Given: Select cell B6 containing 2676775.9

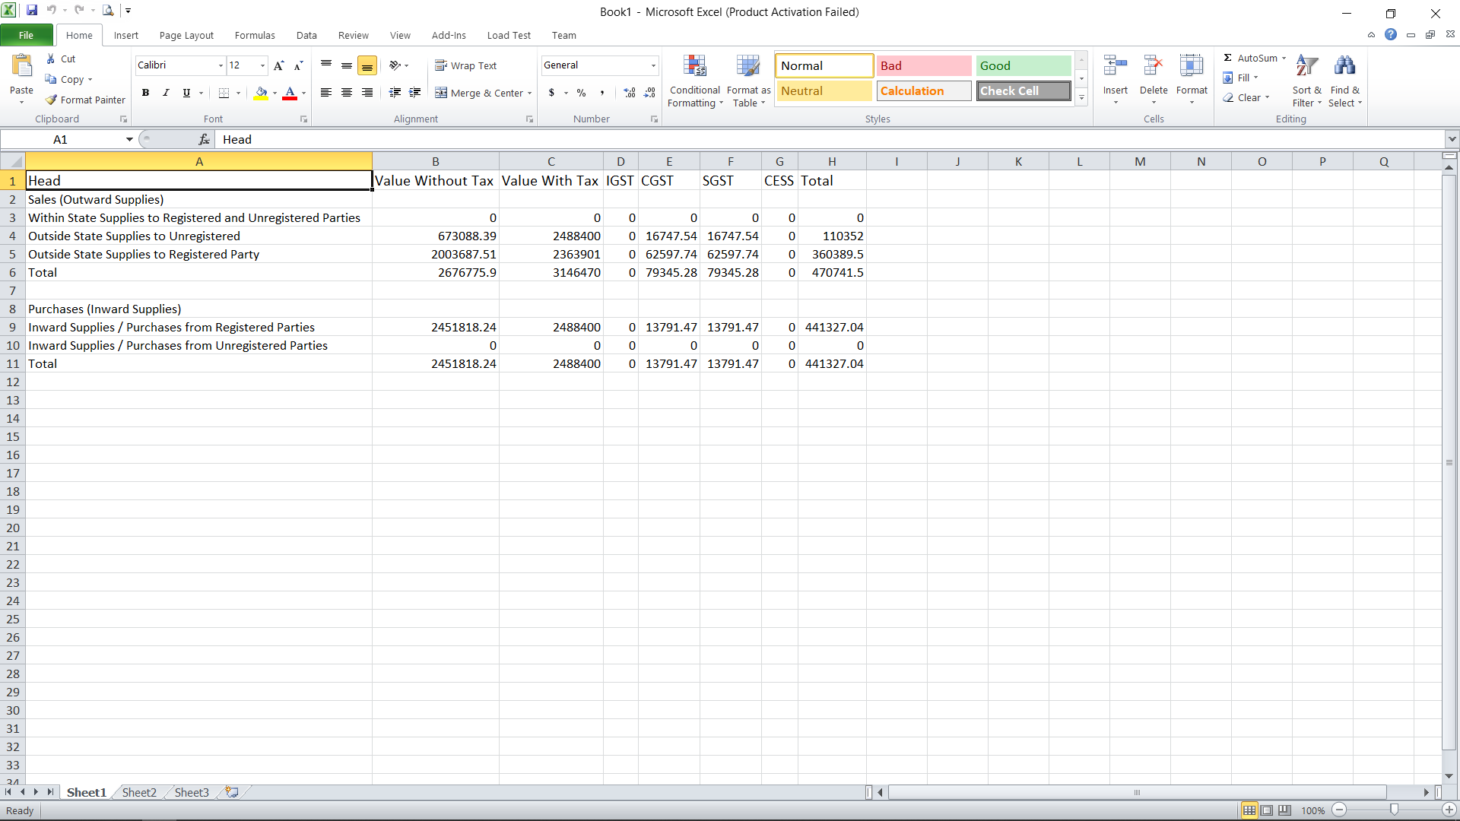Looking at the screenshot, I should click(x=435, y=272).
